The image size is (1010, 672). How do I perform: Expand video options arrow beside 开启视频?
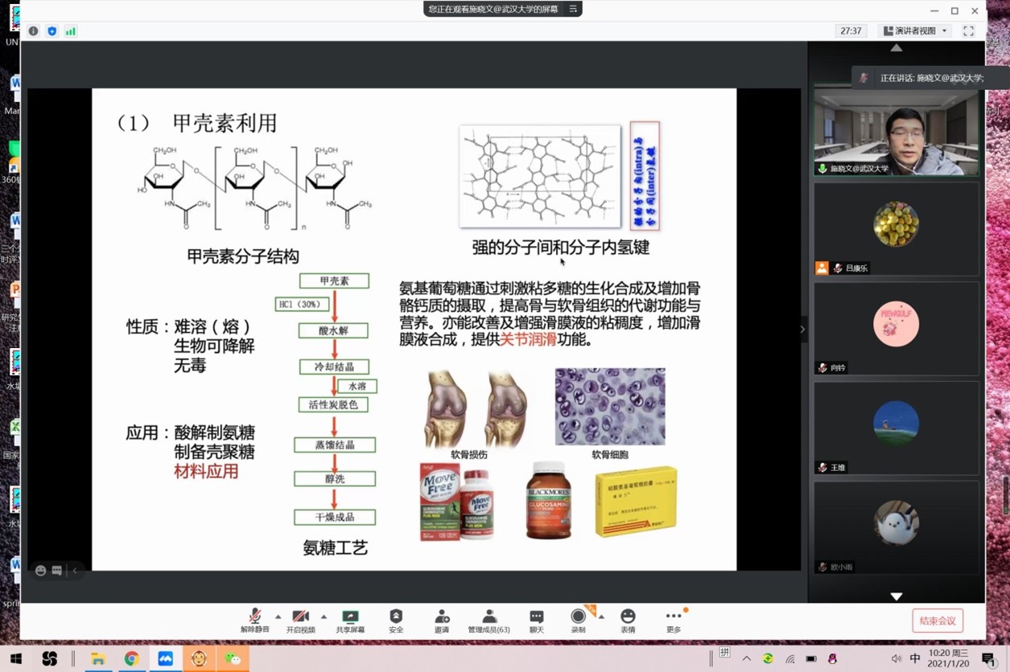pos(324,617)
